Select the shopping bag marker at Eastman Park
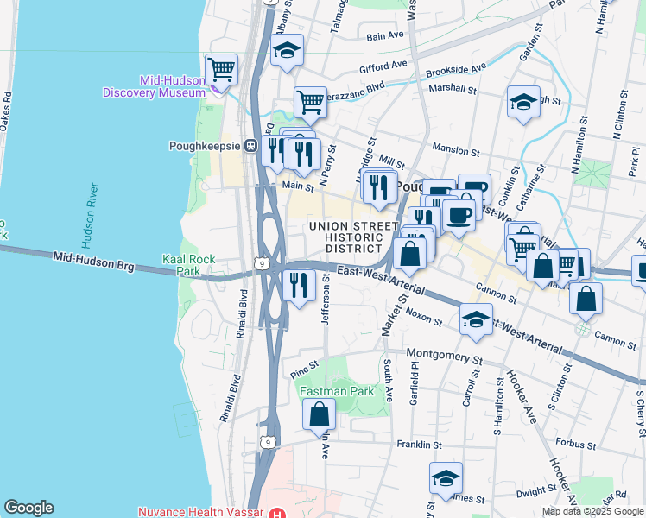This screenshot has height=518, width=646. [319, 415]
